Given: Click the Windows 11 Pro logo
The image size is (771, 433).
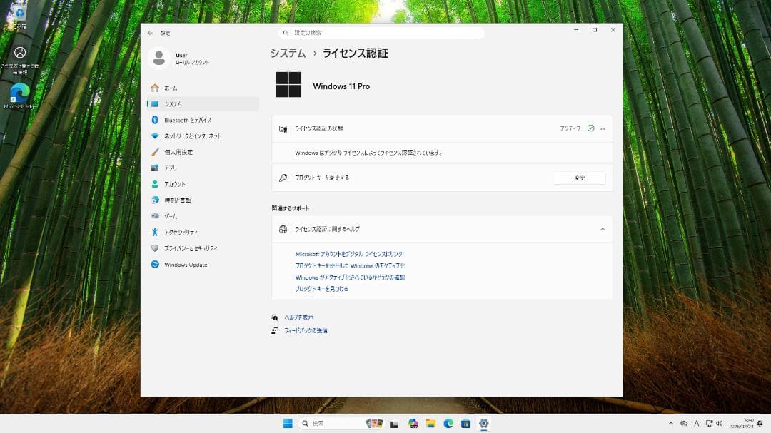Looking at the screenshot, I should coord(288,85).
